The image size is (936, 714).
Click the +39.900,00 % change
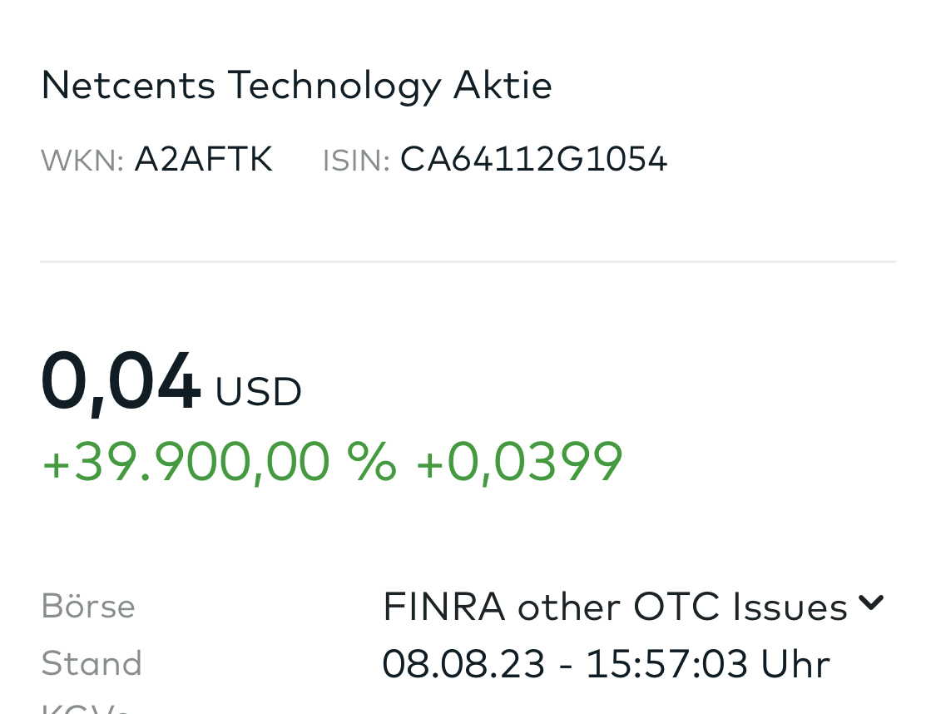point(218,462)
